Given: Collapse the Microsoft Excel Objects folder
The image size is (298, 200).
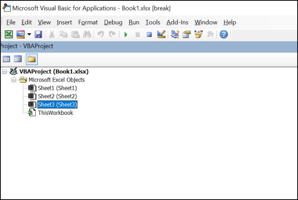Looking at the screenshot, I should [14, 80].
